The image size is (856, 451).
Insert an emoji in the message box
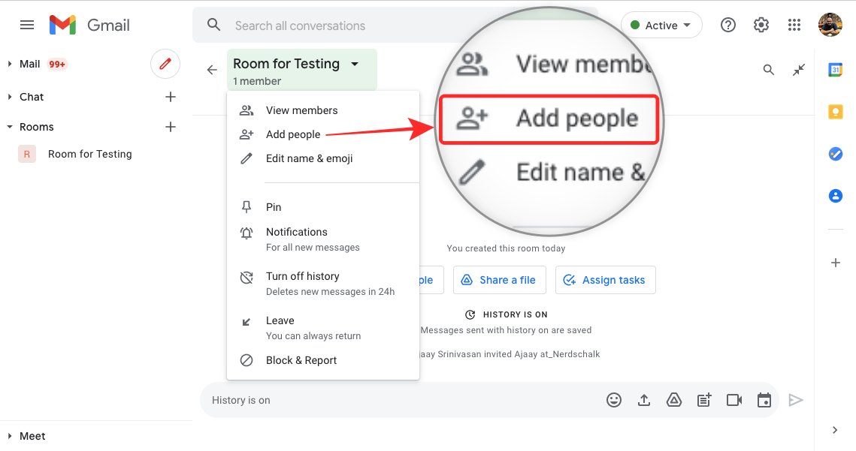[x=614, y=400]
